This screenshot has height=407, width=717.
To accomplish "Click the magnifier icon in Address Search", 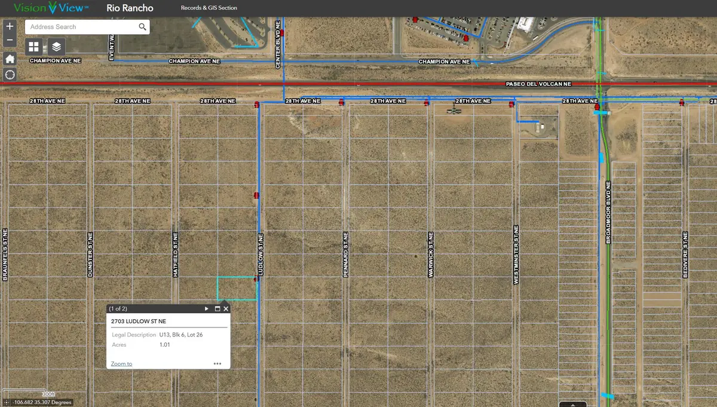I will coord(142,26).
